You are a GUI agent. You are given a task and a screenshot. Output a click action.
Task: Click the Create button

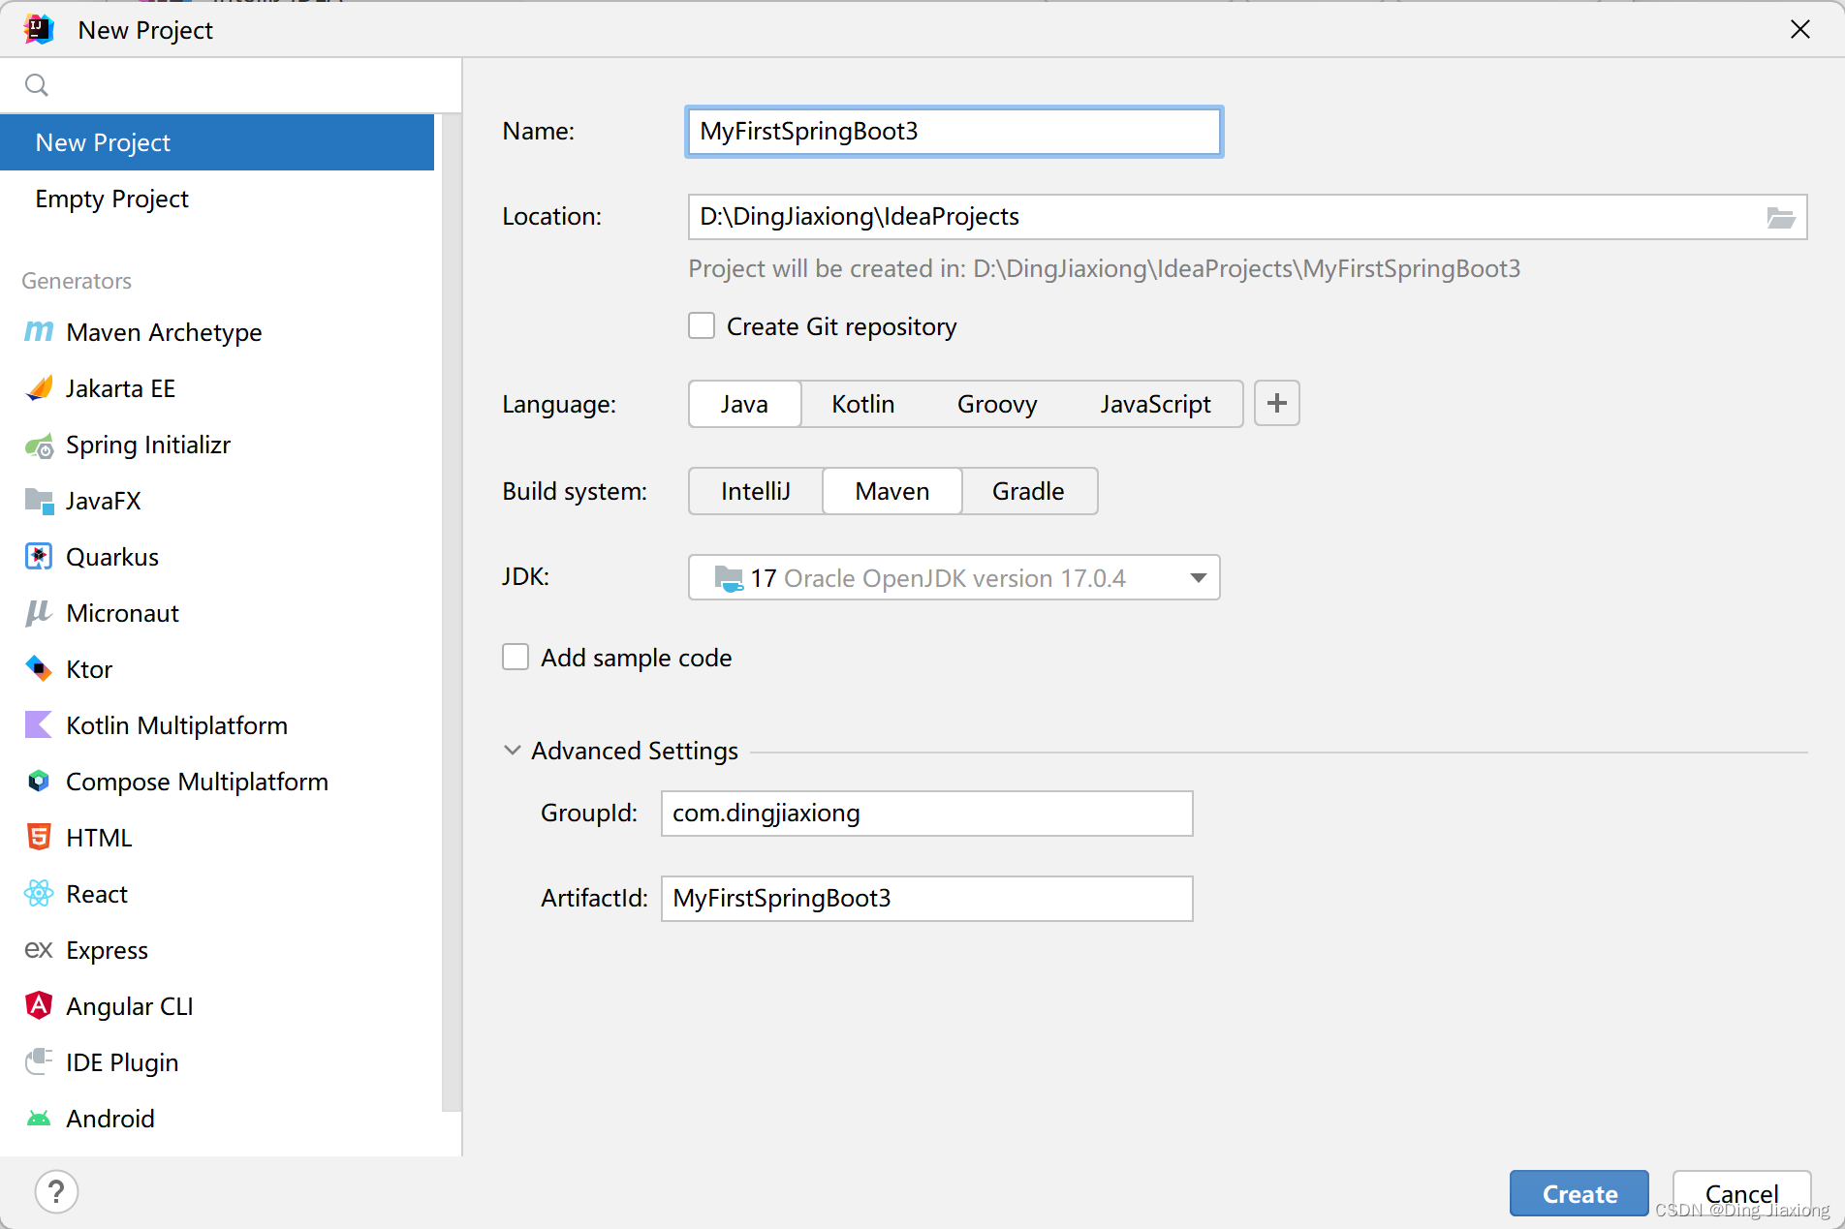(x=1579, y=1193)
